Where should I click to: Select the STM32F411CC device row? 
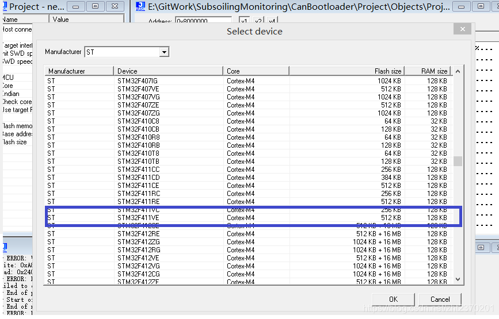[x=248, y=170]
